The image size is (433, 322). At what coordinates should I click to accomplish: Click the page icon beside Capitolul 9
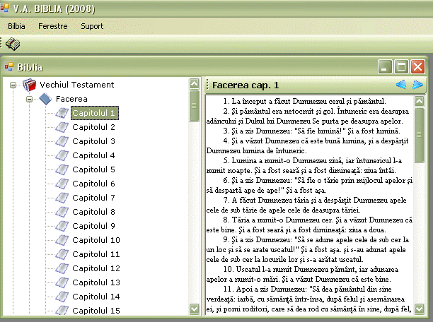click(x=62, y=226)
